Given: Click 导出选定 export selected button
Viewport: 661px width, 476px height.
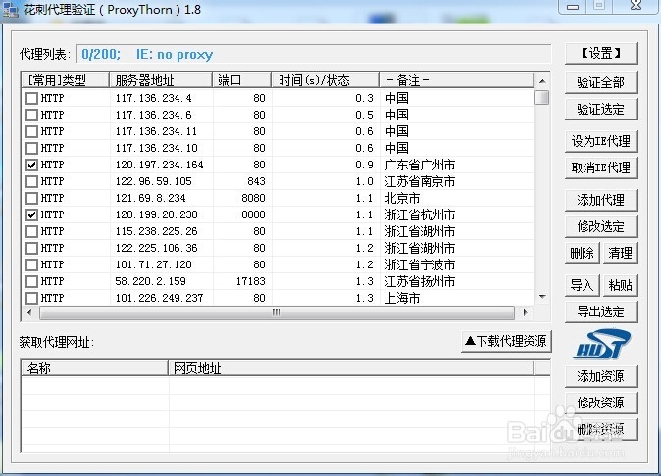Looking at the screenshot, I should [x=601, y=311].
